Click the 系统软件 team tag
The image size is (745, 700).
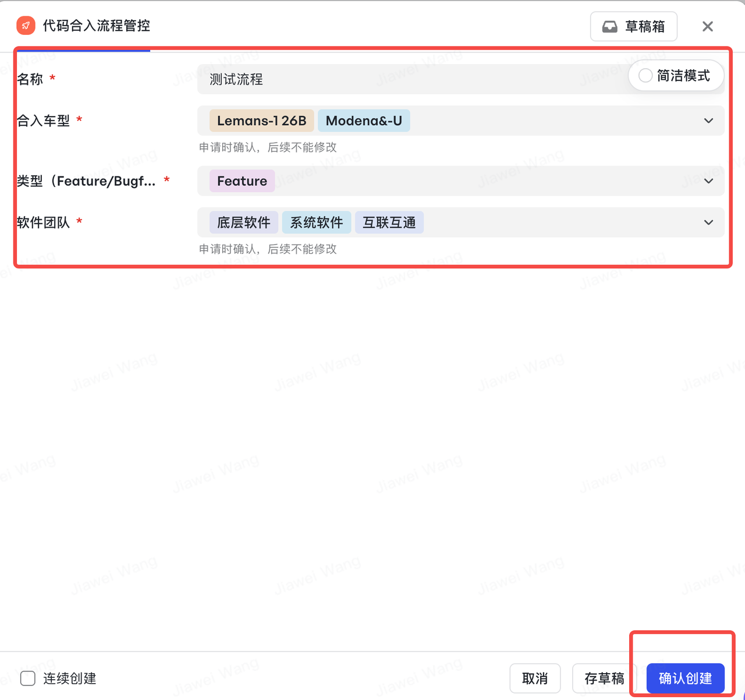(317, 222)
